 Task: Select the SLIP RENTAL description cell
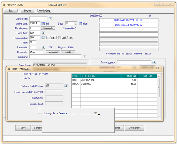point(100,80)
